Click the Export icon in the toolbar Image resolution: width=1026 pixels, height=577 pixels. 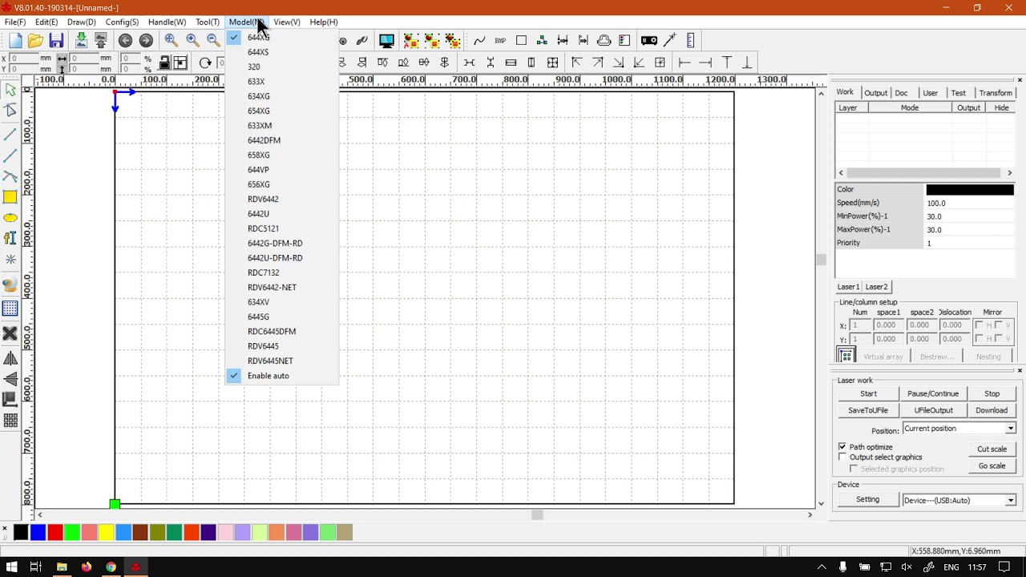101,40
